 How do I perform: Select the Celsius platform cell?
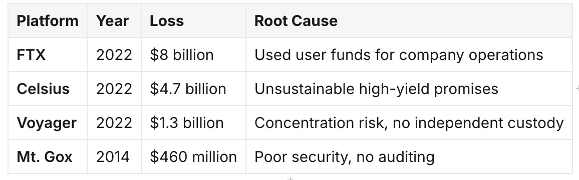pyautogui.click(x=48, y=89)
